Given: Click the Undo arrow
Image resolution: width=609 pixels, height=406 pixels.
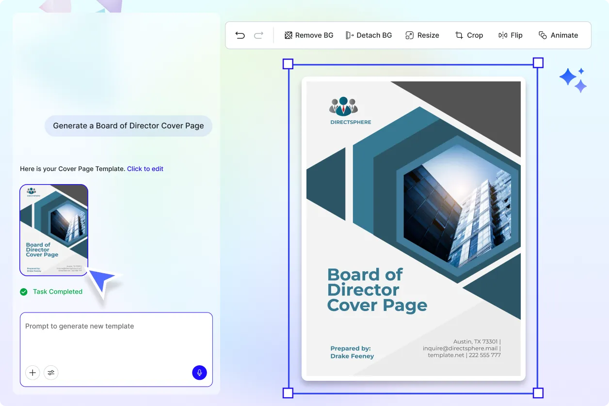Looking at the screenshot, I should (240, 35).
